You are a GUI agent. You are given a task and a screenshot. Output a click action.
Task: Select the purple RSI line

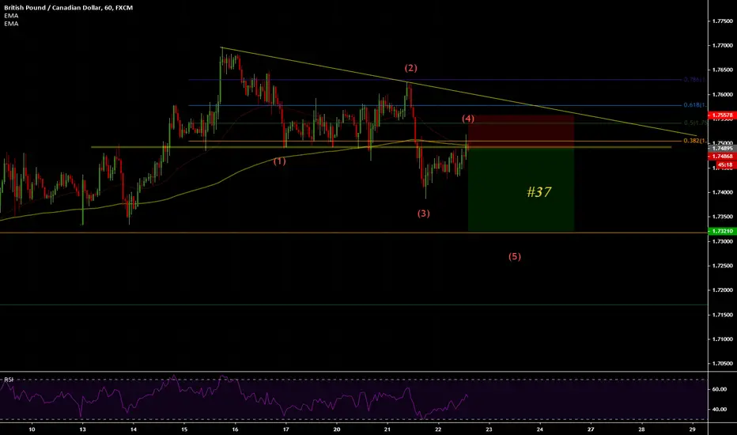click(235, 396)
